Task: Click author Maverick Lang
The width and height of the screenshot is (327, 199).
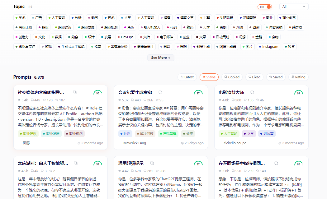Action: (135, 143)
